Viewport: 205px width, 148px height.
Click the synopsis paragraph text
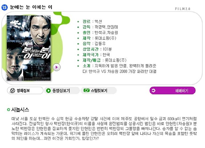(104, 128)
